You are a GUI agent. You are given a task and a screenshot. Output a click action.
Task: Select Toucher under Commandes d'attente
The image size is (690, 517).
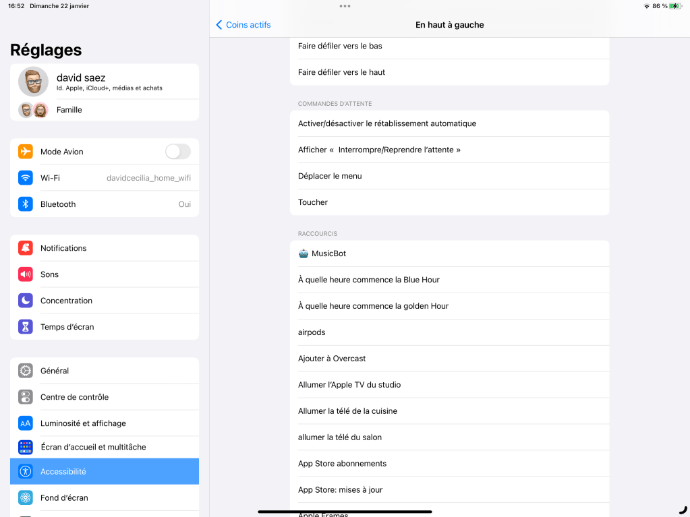tap(449, 202)
